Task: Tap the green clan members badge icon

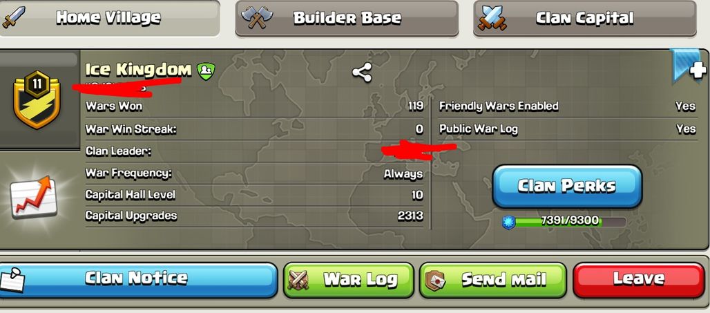Action: coord(206,71)
